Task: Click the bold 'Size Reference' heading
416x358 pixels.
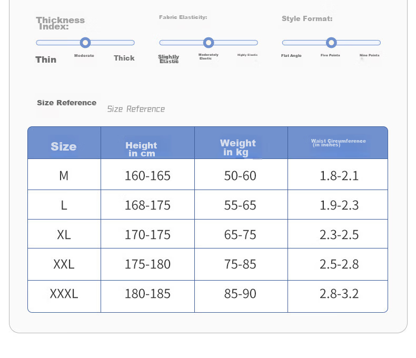Action: pos(66,103)
